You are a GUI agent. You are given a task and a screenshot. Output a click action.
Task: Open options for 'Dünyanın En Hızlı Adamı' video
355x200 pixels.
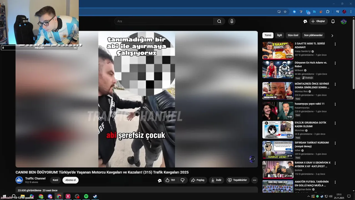click(x=335, y=63)
